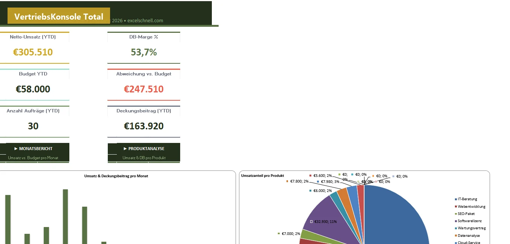The image size is (510, 244).
Task: Select the Abweichung vs. Budget label
Action: [144, 74]
